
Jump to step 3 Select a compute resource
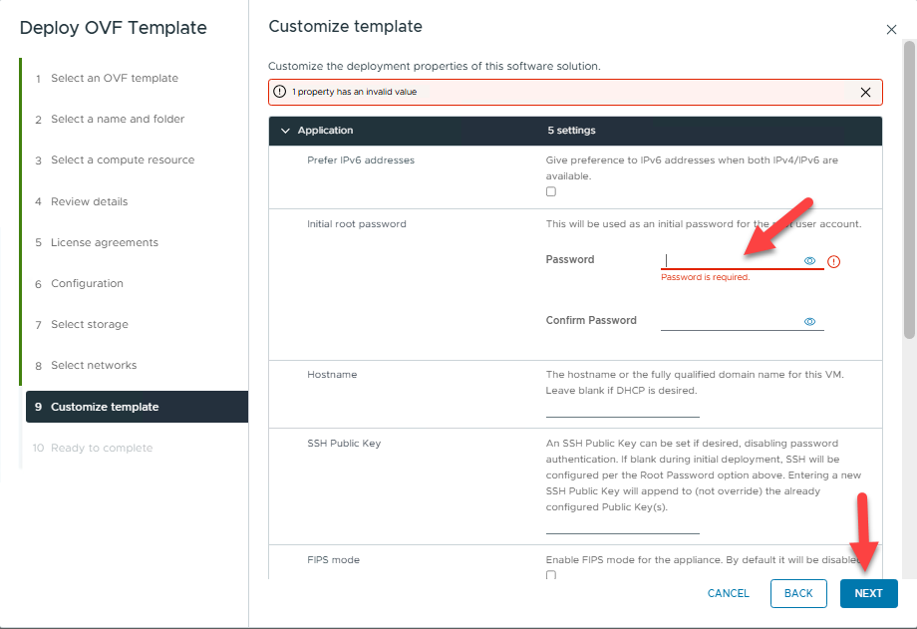123,159
